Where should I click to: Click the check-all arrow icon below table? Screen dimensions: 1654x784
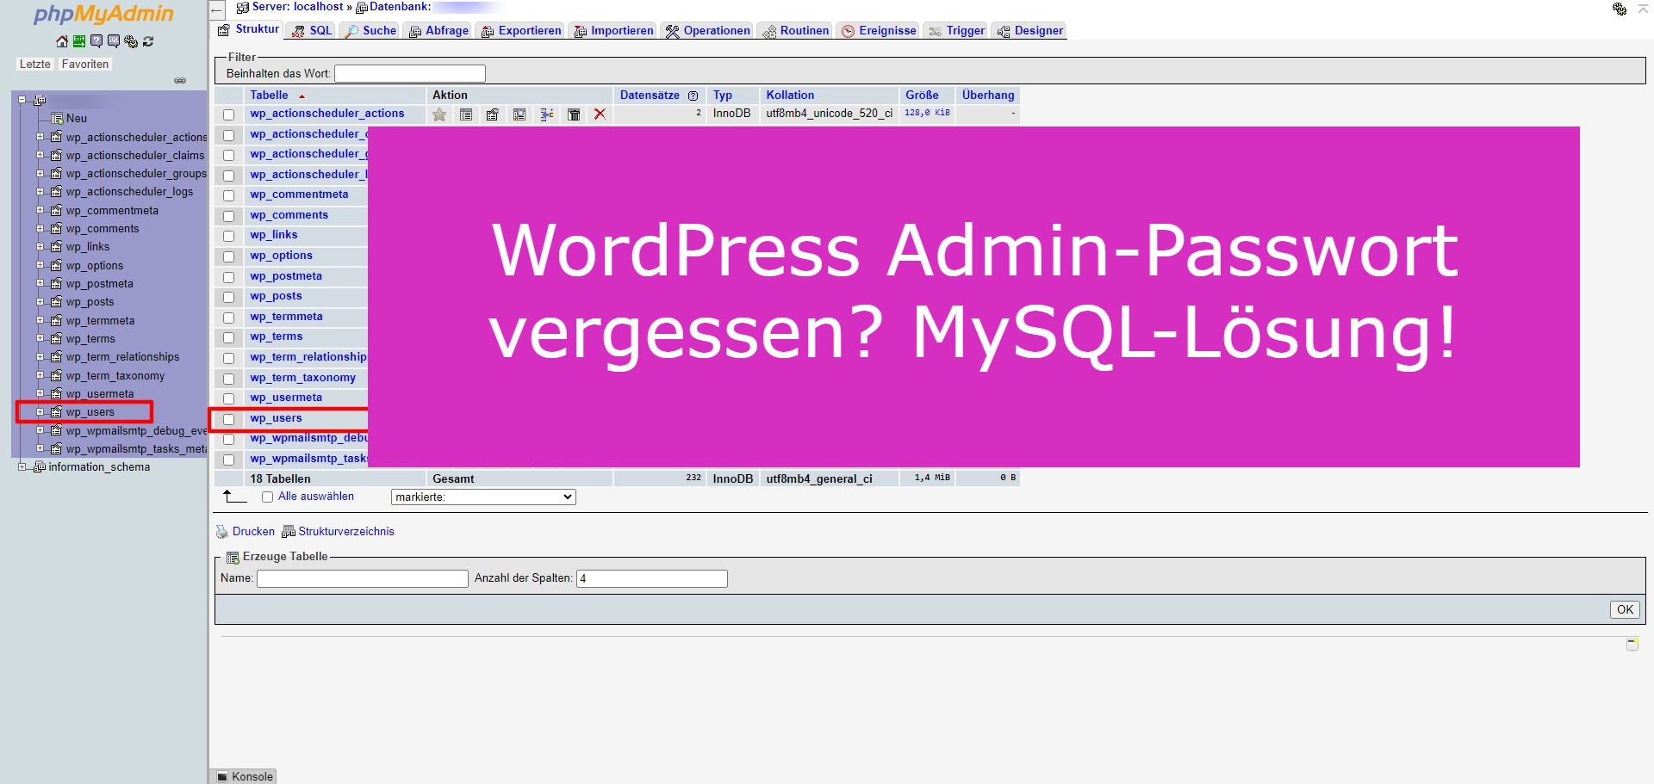[x=234, y=497]
